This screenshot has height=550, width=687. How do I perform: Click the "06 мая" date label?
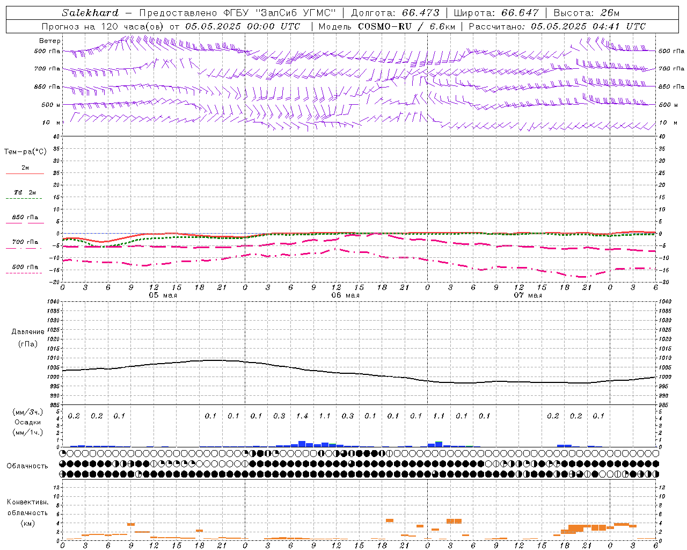[345, 295]
